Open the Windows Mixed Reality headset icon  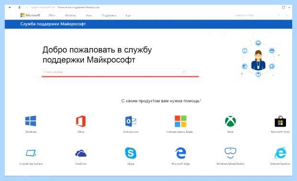[230, 153]
